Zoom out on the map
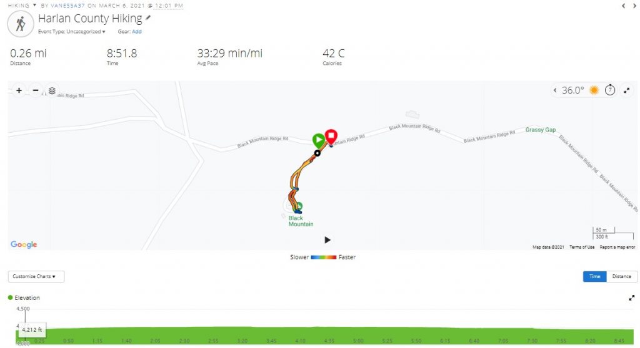This screenshot has width=640, height=348. click(36, 90)
